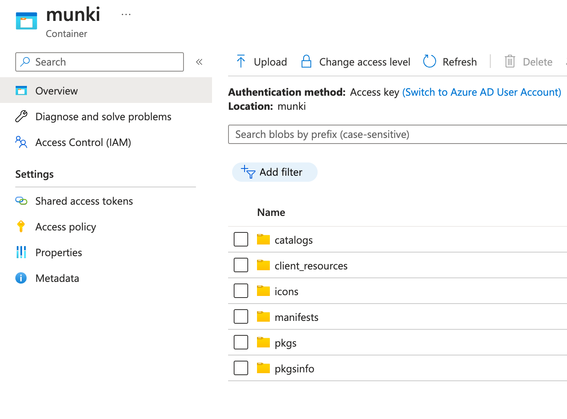Click the Add filter funnel icon
This screenshot has height=419, width=567.
click(x=248, y=172)
